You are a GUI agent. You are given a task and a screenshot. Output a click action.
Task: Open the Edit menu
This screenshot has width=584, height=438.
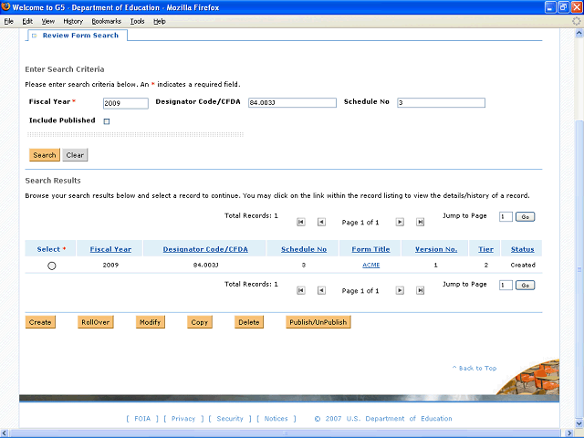[27, 21]
